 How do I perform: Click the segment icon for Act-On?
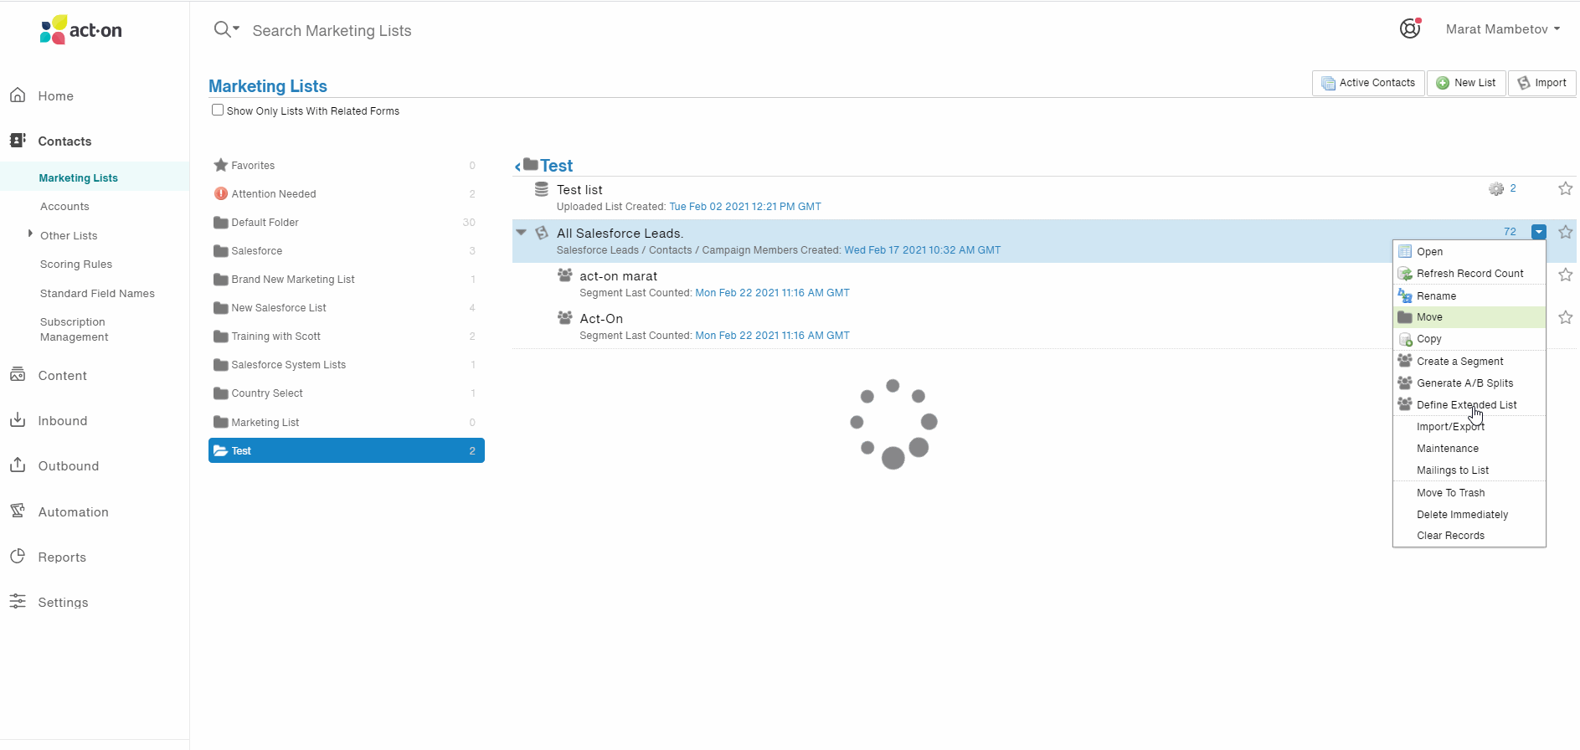(565, 317)
